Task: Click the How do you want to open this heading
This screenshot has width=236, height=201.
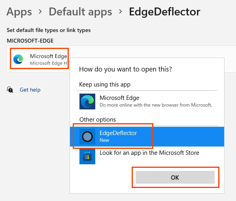Action: (125, 70)
